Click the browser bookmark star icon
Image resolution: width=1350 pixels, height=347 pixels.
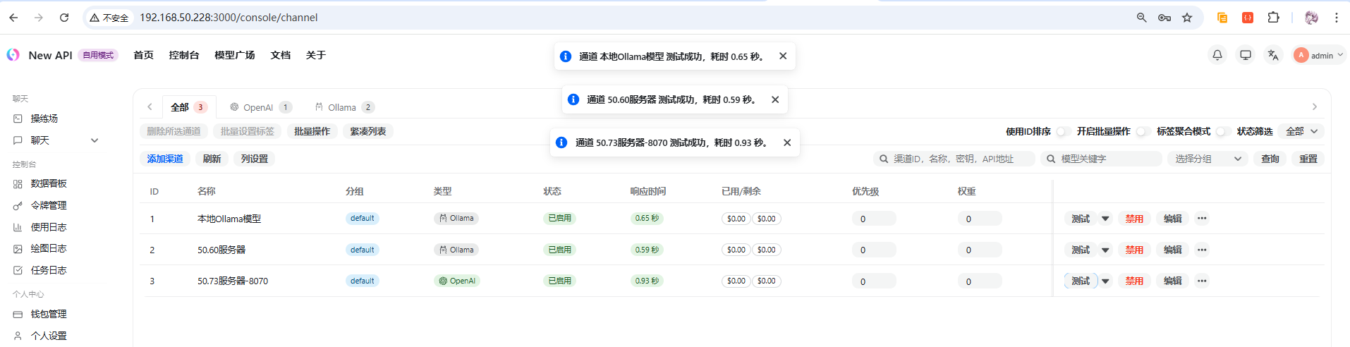click(x=1187, y=18)
